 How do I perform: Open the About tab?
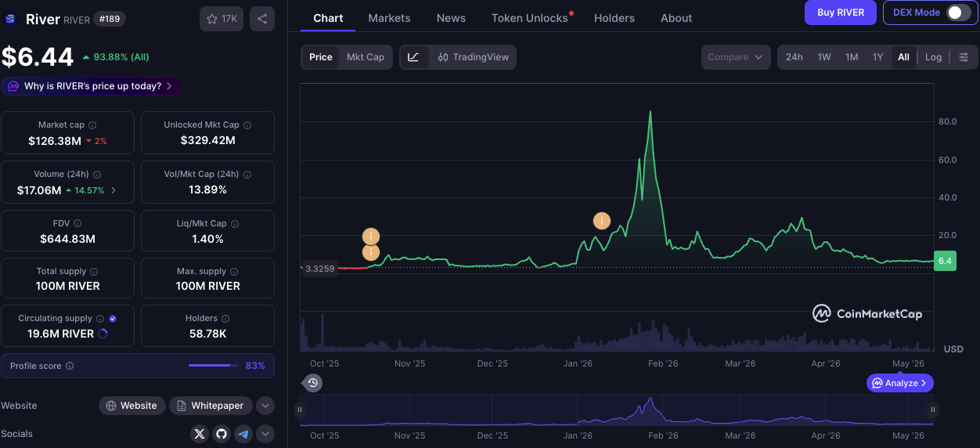pyautogui.click(x=676, y=18)
